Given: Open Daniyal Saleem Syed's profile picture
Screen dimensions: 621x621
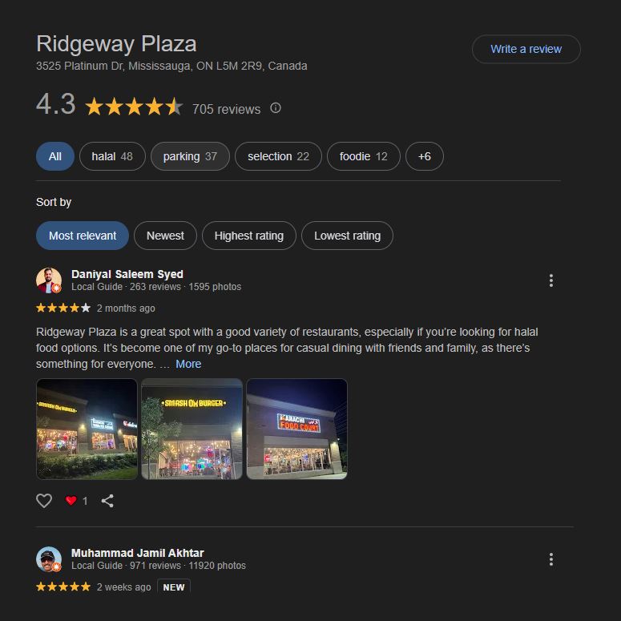Looking at the screenshot, I should coord(49,280).
